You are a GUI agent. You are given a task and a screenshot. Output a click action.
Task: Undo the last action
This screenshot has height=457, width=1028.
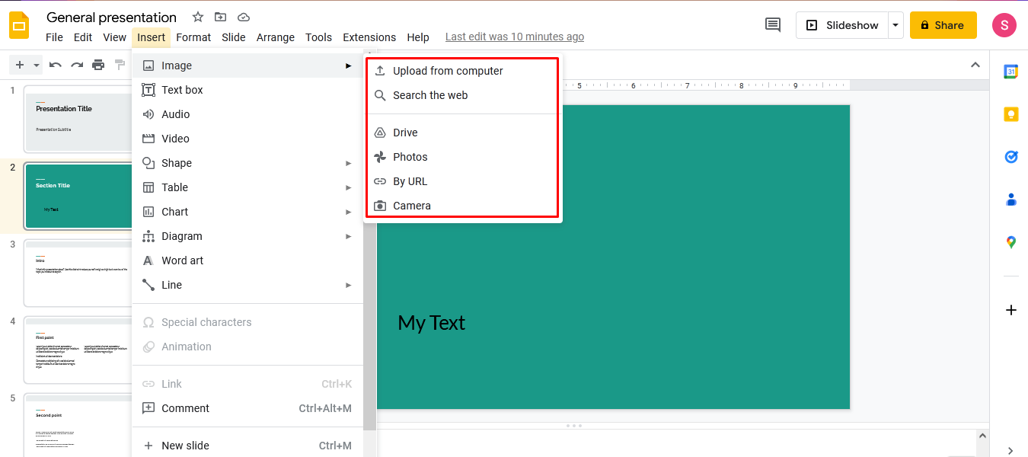[55, 65]
